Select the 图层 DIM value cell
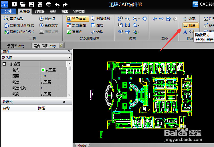 (x=53, y=76)
